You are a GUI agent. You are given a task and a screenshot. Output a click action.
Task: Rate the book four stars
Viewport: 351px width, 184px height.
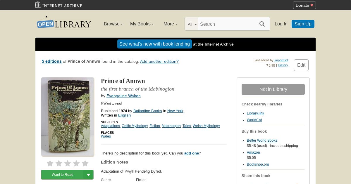[x=76, y=163]
